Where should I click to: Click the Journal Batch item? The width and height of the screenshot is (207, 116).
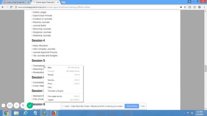tap(39, 25)
